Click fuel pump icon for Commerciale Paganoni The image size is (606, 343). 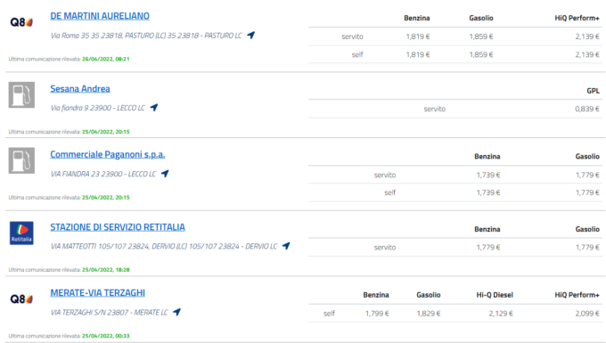pos(21,160)
